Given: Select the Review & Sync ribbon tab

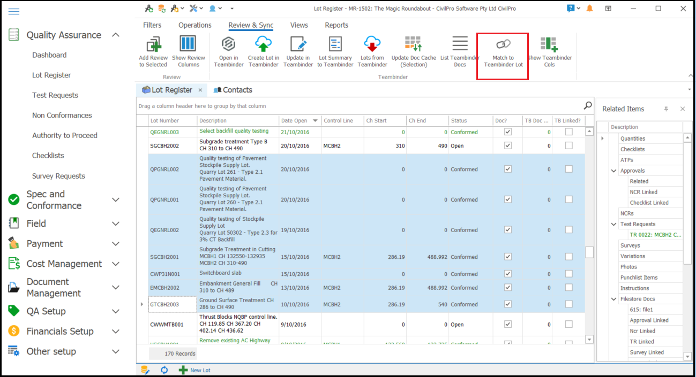Looking at the screenshot, I should pos(251,25).
